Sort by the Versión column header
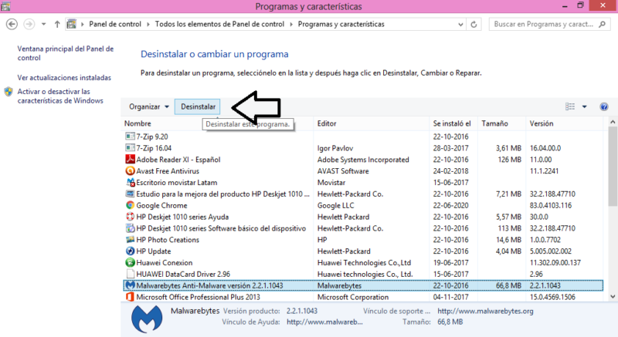Viewport: 618px width, 337px height. (x=542, y=123)
